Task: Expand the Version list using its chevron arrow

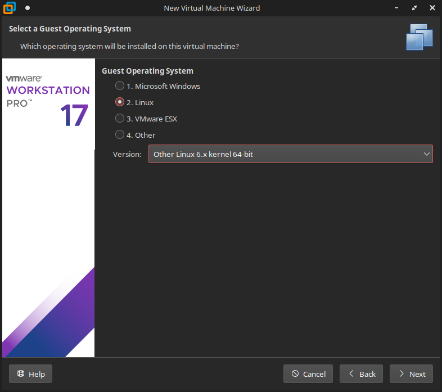Action: click(426, 154)
